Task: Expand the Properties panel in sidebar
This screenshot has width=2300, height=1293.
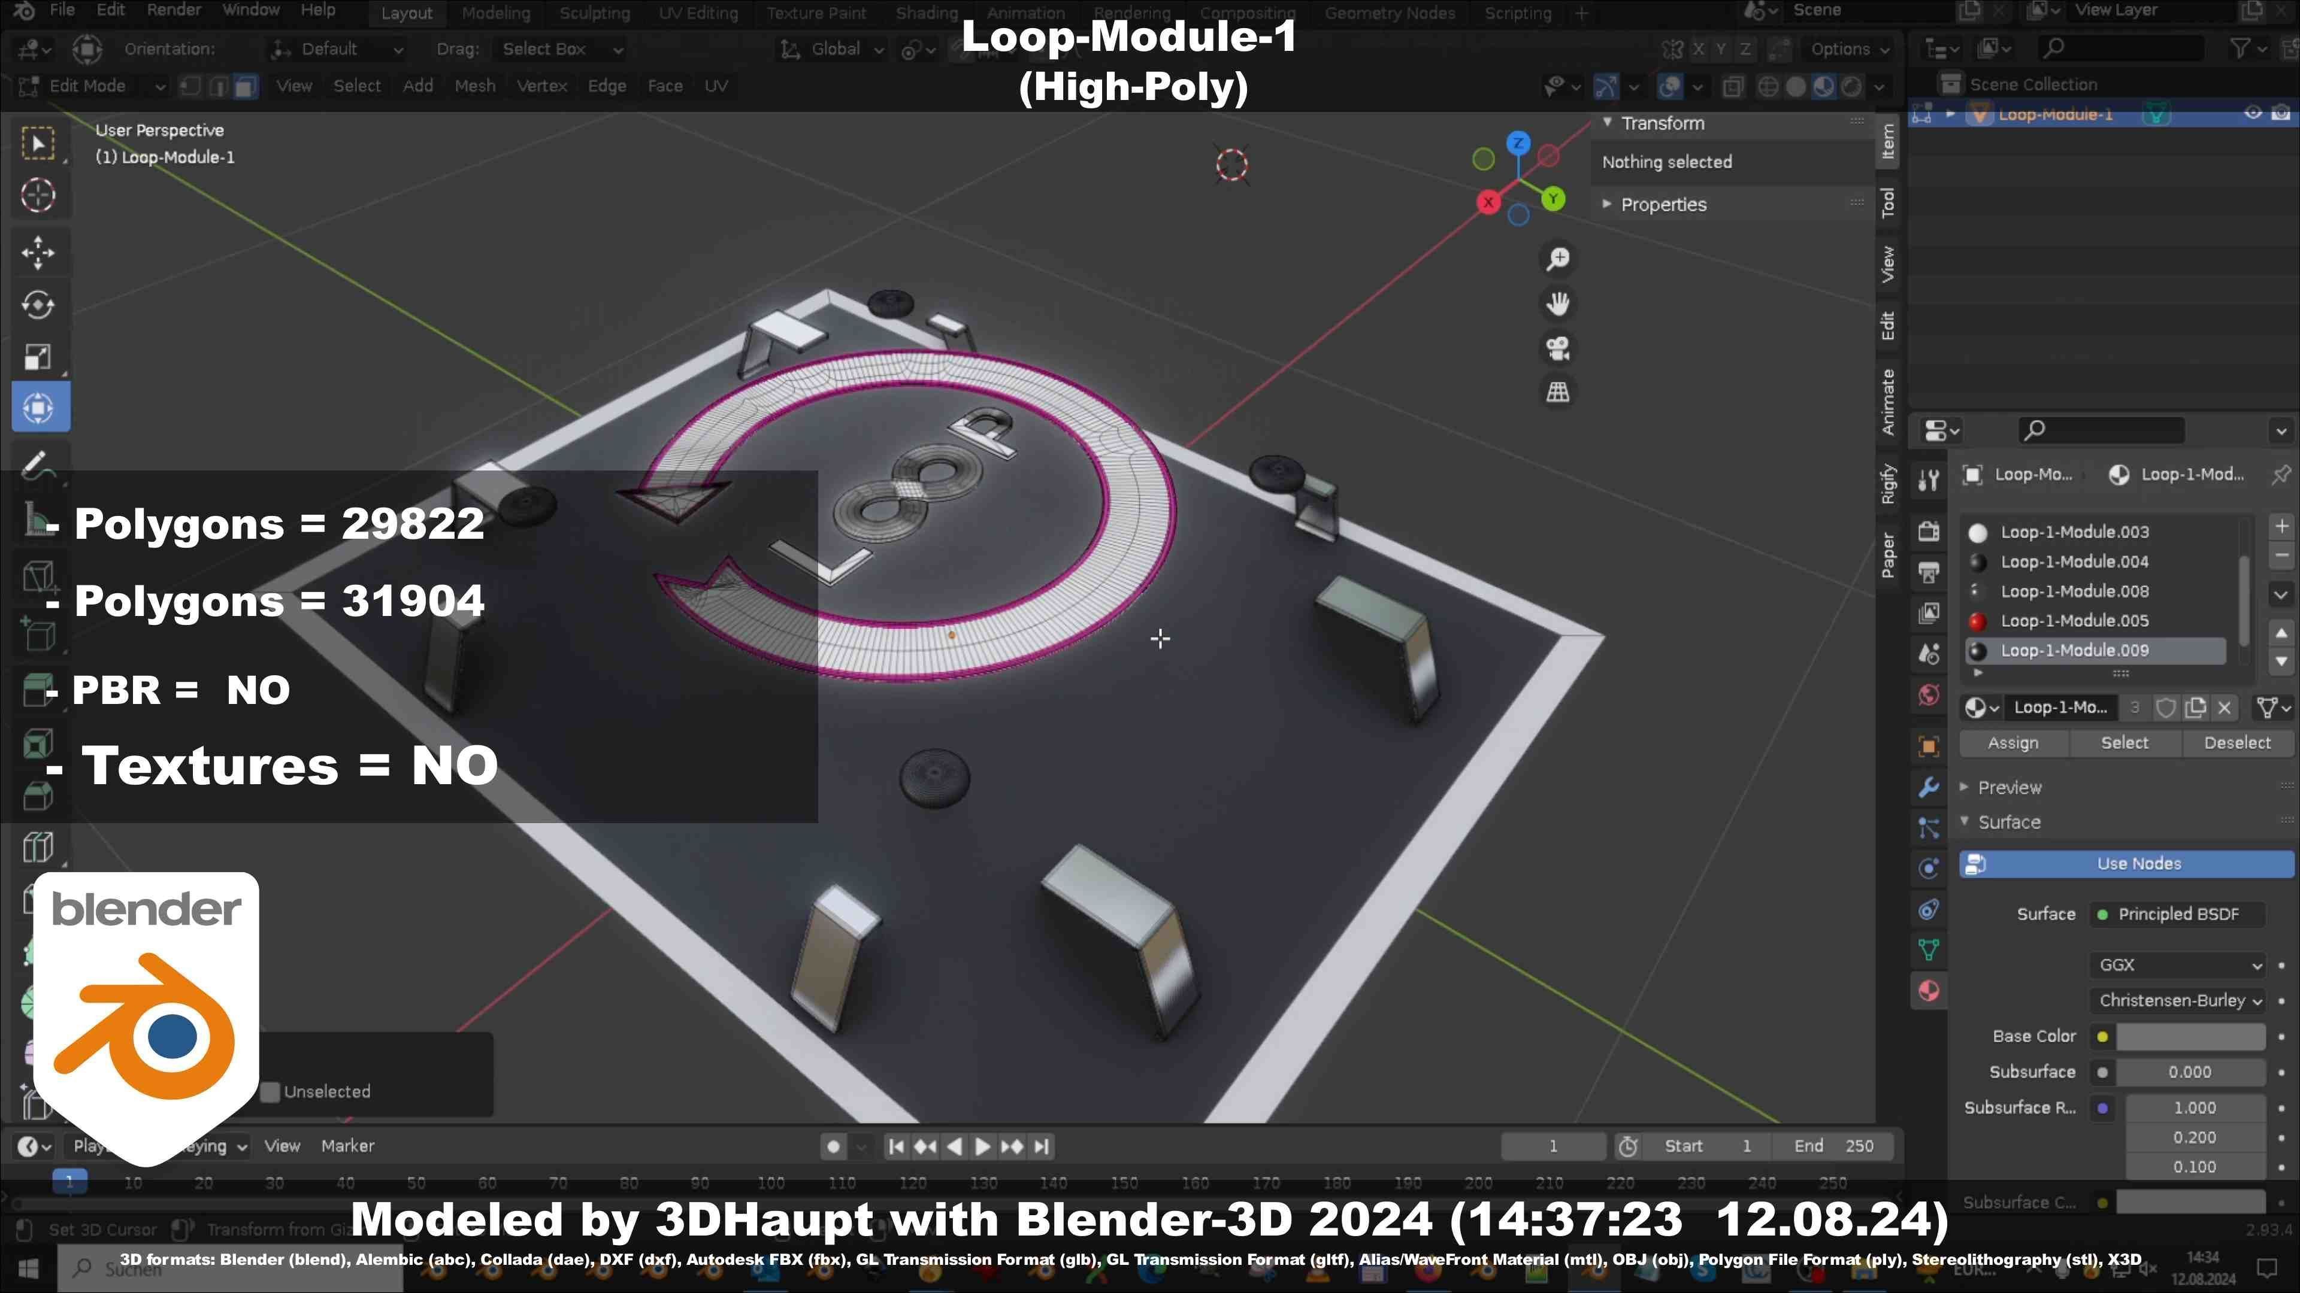Action: click(1607, 204)
